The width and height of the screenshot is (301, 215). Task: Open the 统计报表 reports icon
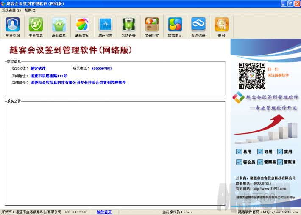click(106, 25)
